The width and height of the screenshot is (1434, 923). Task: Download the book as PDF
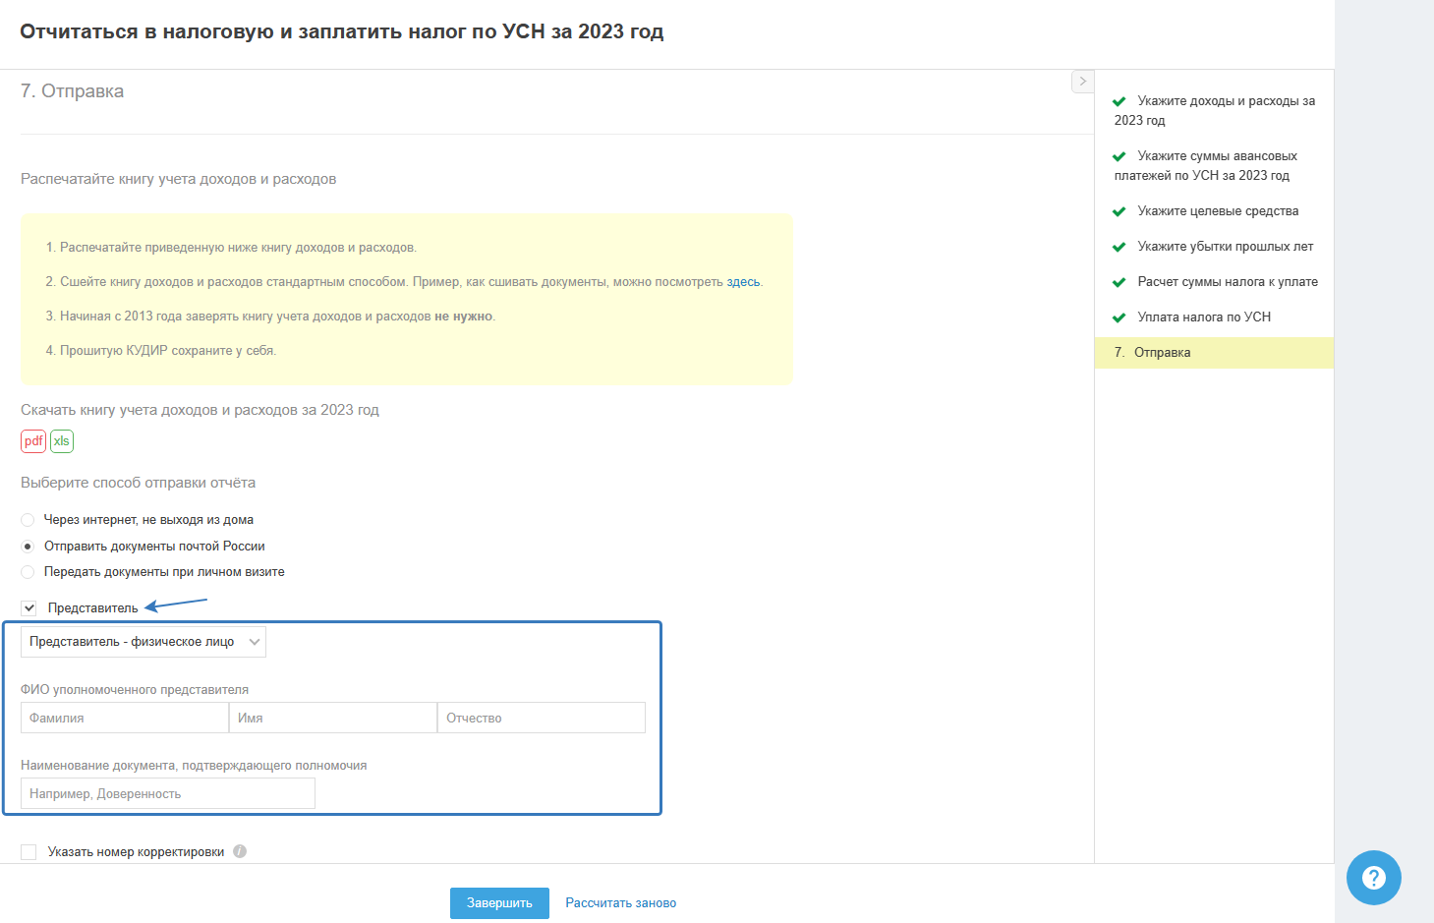coord(33,441)
